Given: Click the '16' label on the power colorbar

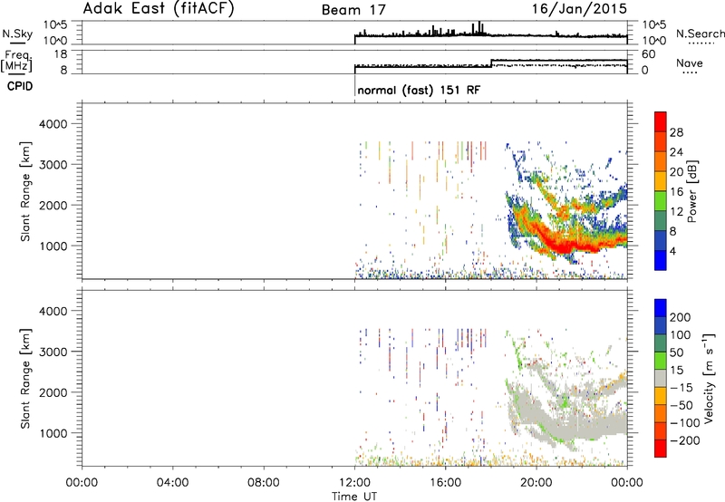Looking at the screenshot, I should point(676,192).
